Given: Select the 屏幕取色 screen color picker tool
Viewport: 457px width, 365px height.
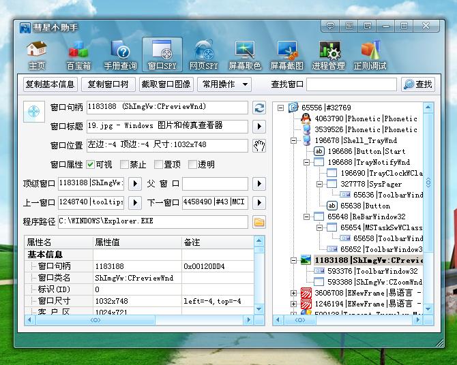Looking at the screenshot, I should (x=244, y=55).
